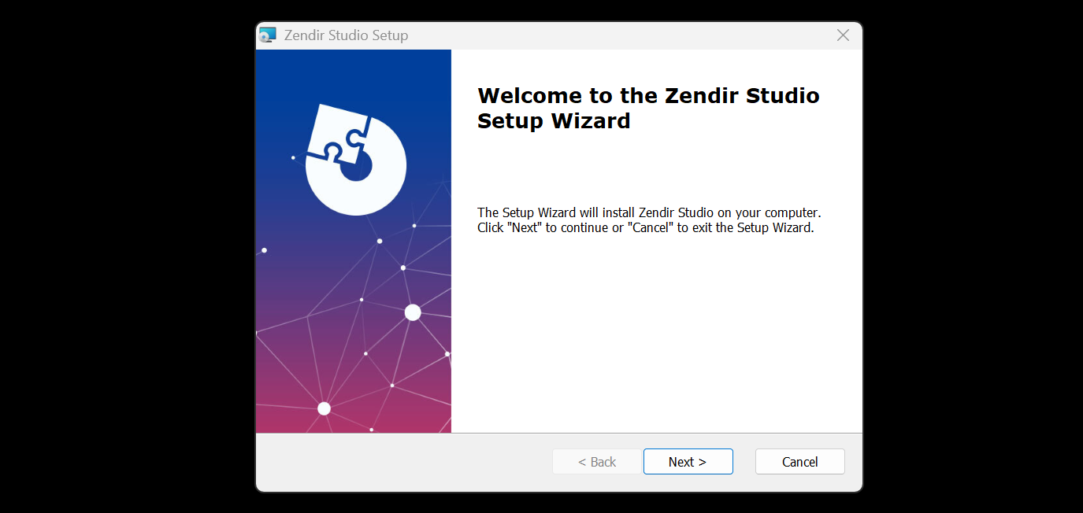Click the greyed-out < Back button
This screenshot has height=513, width=1083.
(597, 462)
